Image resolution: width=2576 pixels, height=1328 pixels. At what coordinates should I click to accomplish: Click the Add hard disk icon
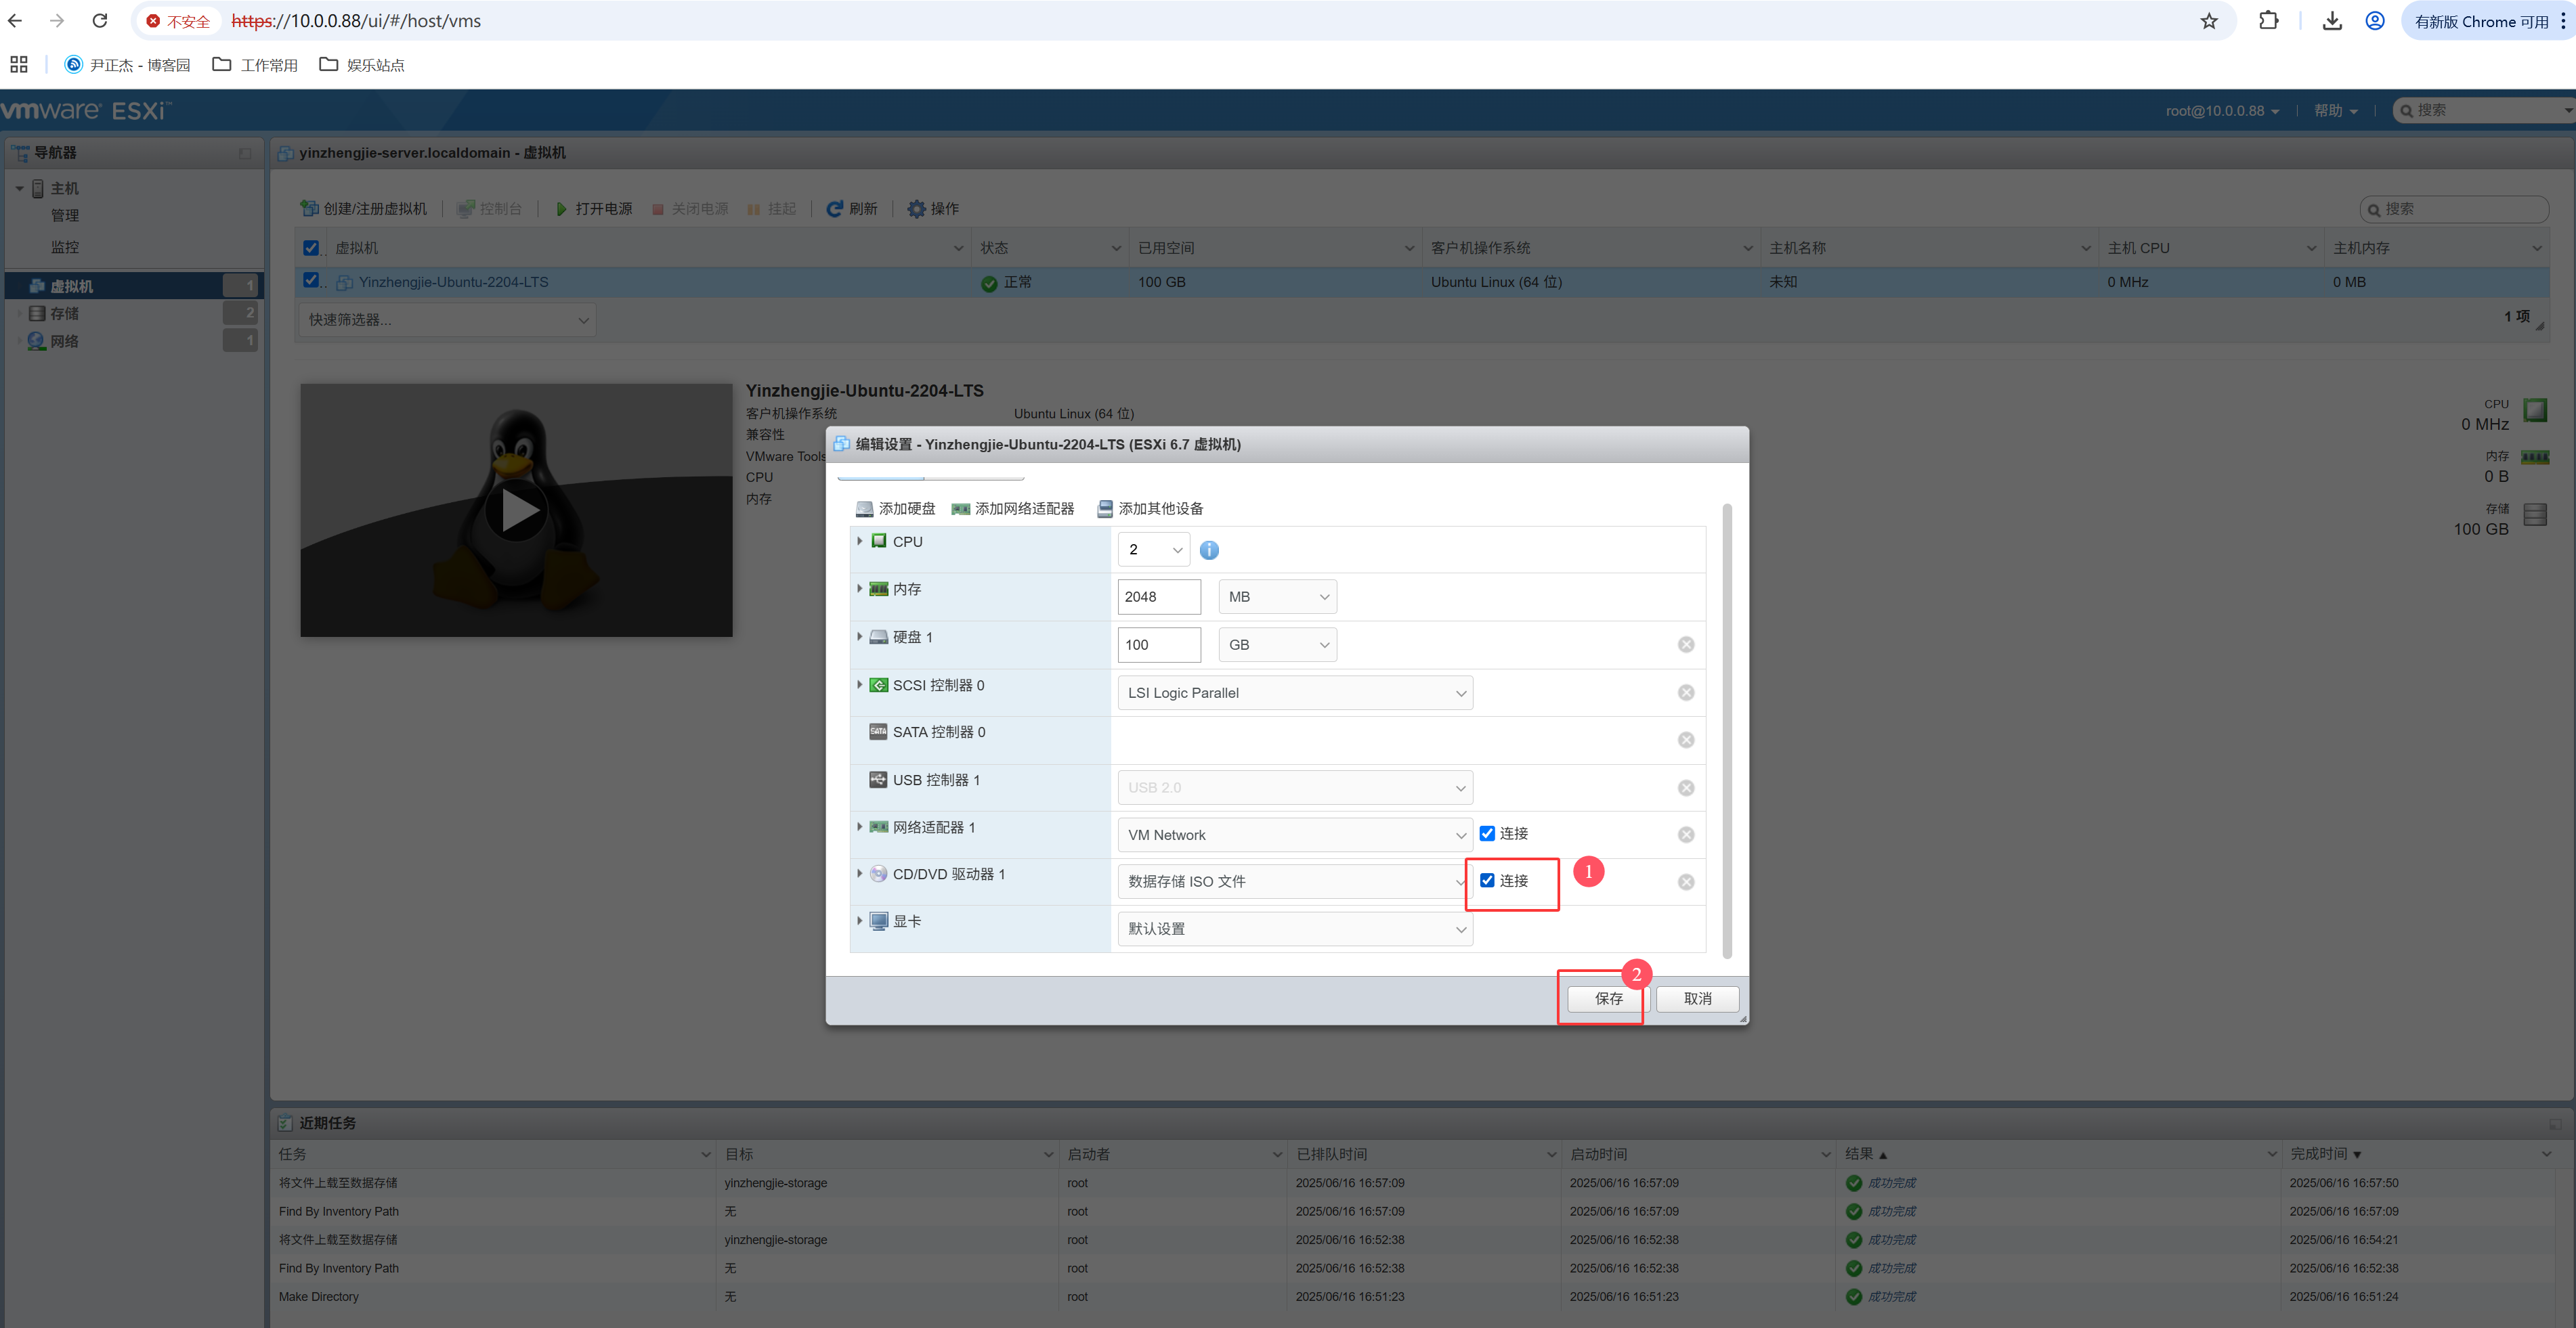tap(864, 508)
